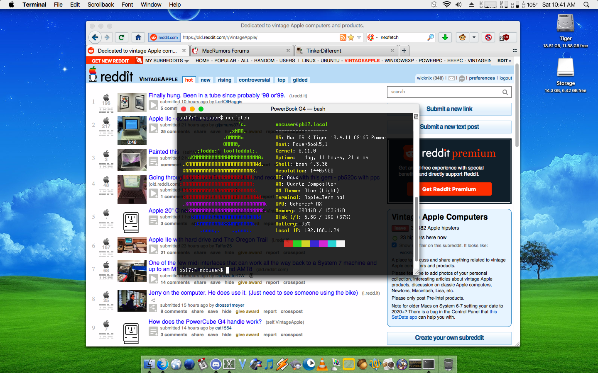
Task: Open the address bar history dropdown arrow
Action: (x=359, y=37)
